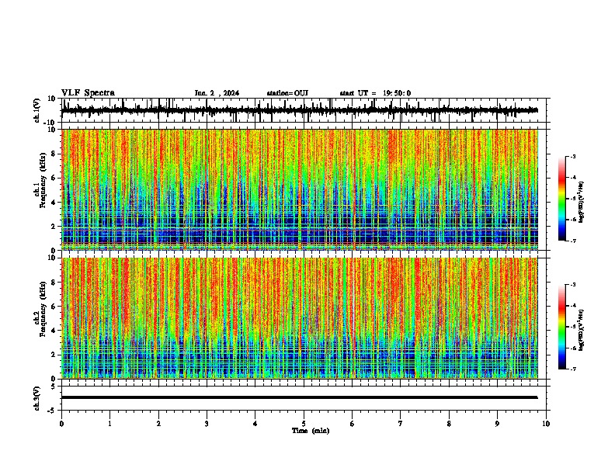This screenshot has height=475, width=615.
Task: Click the "station=OUI" label
Action: click(287, 93)
